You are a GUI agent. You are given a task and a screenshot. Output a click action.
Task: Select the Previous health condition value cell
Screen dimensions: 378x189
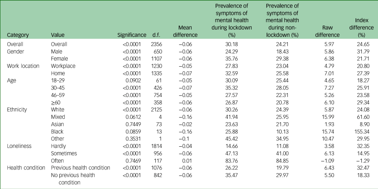click(x=80, y=167)
